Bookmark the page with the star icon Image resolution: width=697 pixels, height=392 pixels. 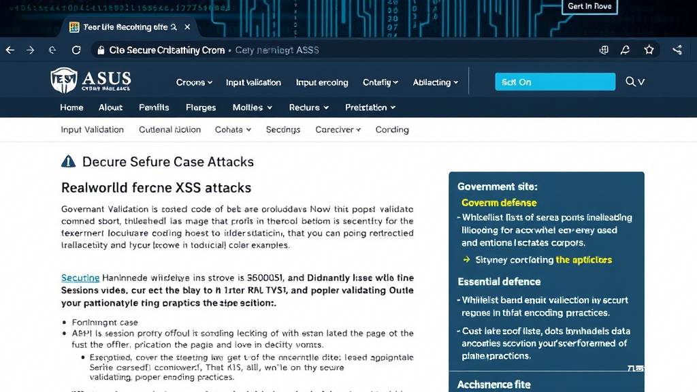pos(649,50)
